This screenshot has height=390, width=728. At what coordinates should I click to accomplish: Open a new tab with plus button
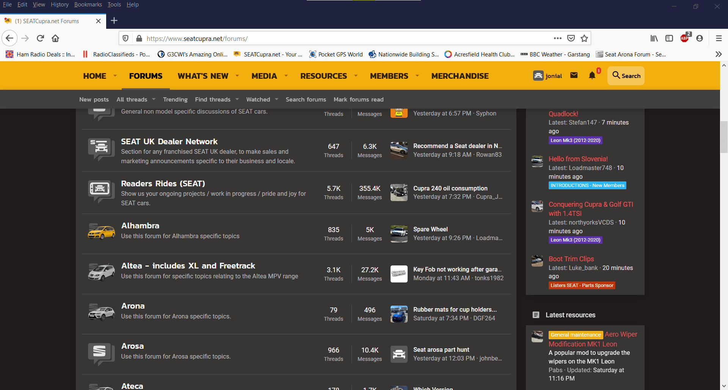(114, 20)
